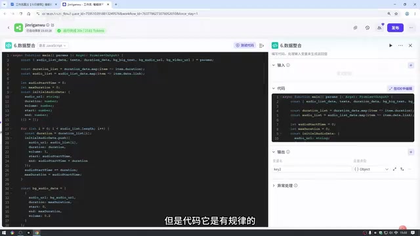Switch to the first browser tab
The image size is (420, 236).
(33, 5)
